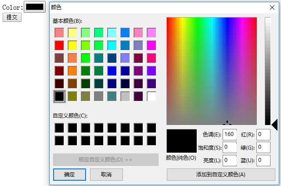This screenshot has width=281, height=186.
Task: Select the indigo swatch ending fifth row
Action: point(151,84)
